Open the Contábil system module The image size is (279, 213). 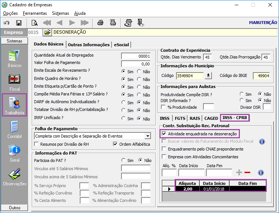(x=15, y=130)
